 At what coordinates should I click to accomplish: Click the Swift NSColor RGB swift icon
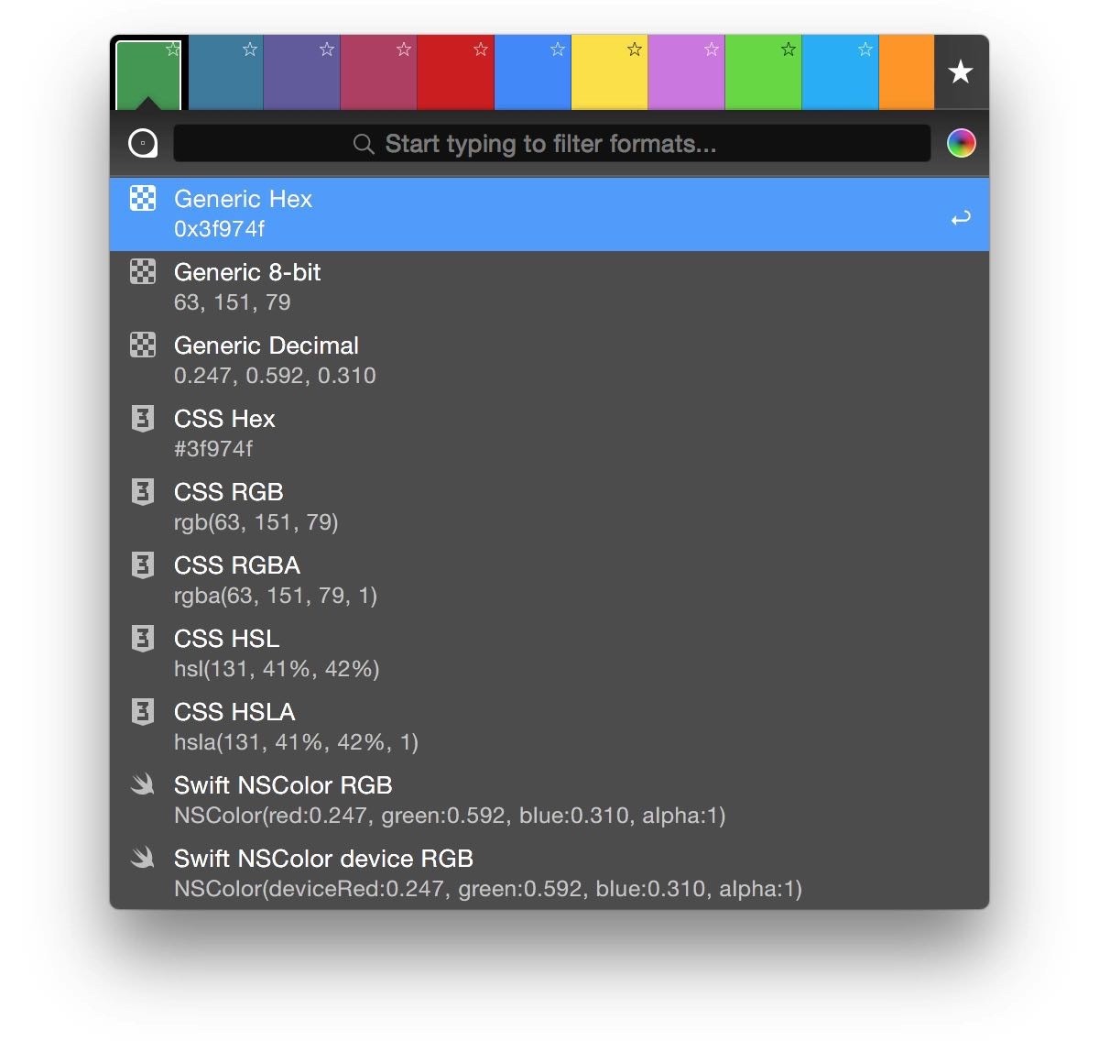142,784
